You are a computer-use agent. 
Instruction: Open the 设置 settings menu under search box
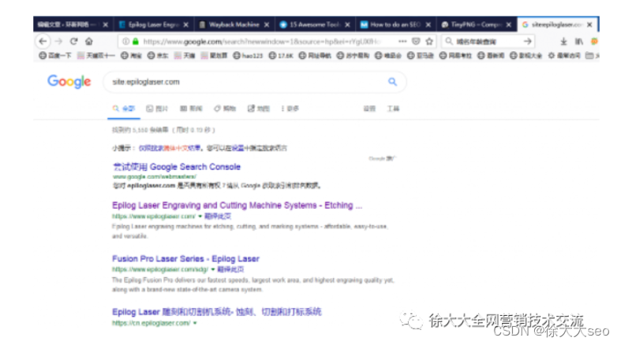369,109
